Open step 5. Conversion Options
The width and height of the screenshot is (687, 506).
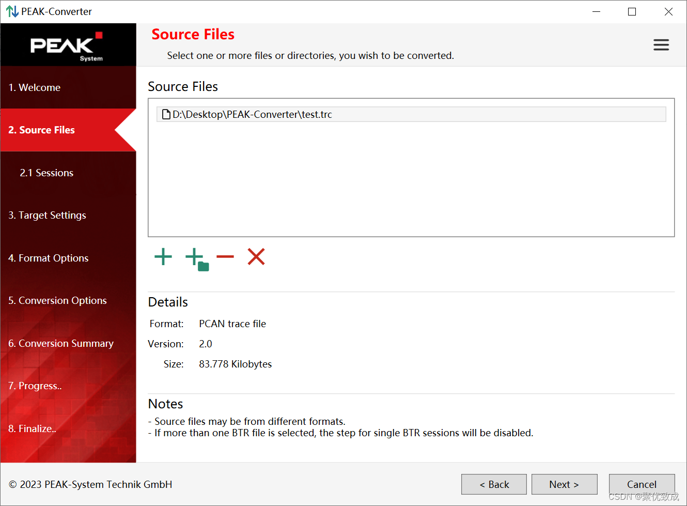point(68,300)
